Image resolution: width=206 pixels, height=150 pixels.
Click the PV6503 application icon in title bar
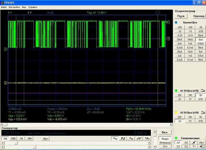[2, 2]
